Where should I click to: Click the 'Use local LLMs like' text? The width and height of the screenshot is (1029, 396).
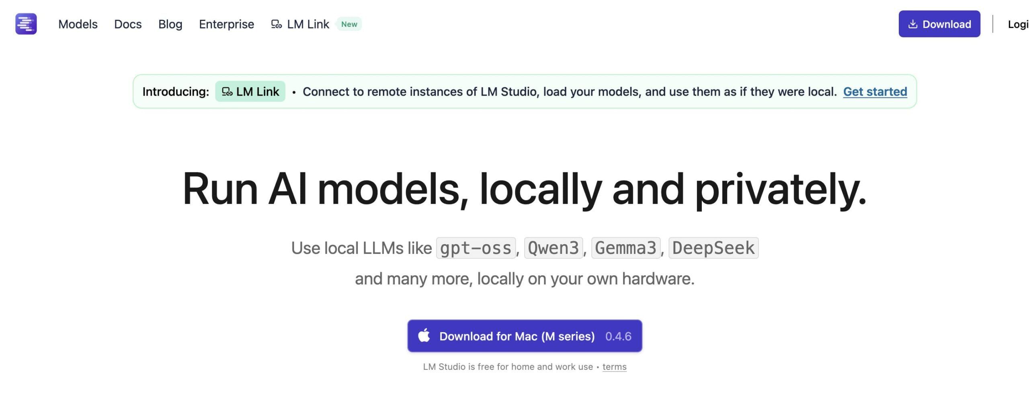click(x=361, y=248)
